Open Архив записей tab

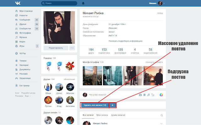[118, 115]
